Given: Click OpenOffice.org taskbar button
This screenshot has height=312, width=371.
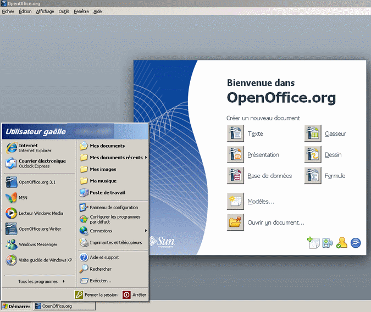Looking at the screenshot, I should click(x=65, y=306).
